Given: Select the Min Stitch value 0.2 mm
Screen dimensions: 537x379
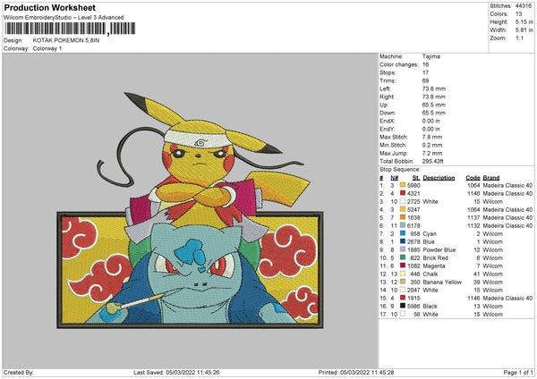Looking at the screenshot, I should (x=432, y=145).
